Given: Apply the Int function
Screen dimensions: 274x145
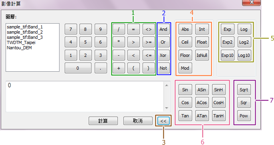Looking at the screenshot, I should pyautogui.click(x=202, y=29).
